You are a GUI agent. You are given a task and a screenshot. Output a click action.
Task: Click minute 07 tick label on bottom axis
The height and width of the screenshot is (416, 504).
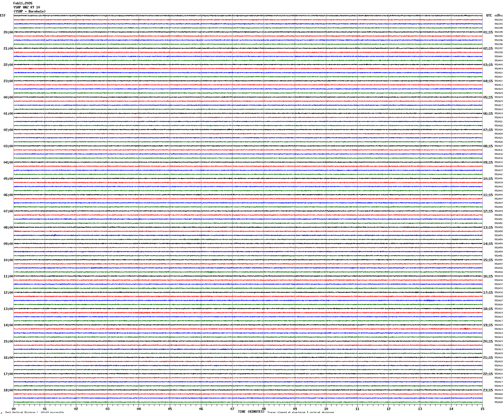232,409
